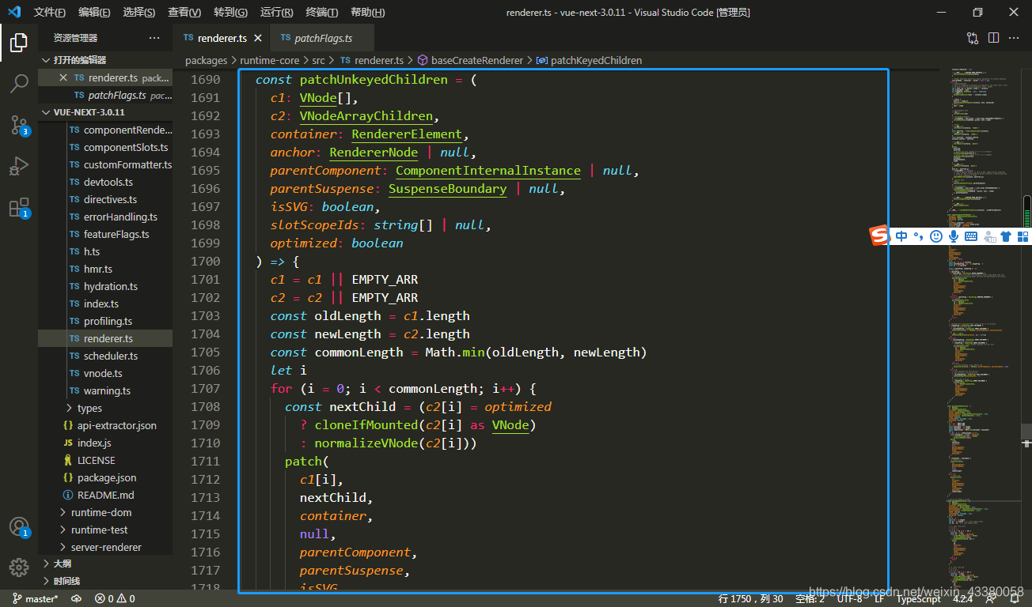Screen dimensions: 1032x607
Task: Open the Source Control view
Action: (x=19, y=125)
